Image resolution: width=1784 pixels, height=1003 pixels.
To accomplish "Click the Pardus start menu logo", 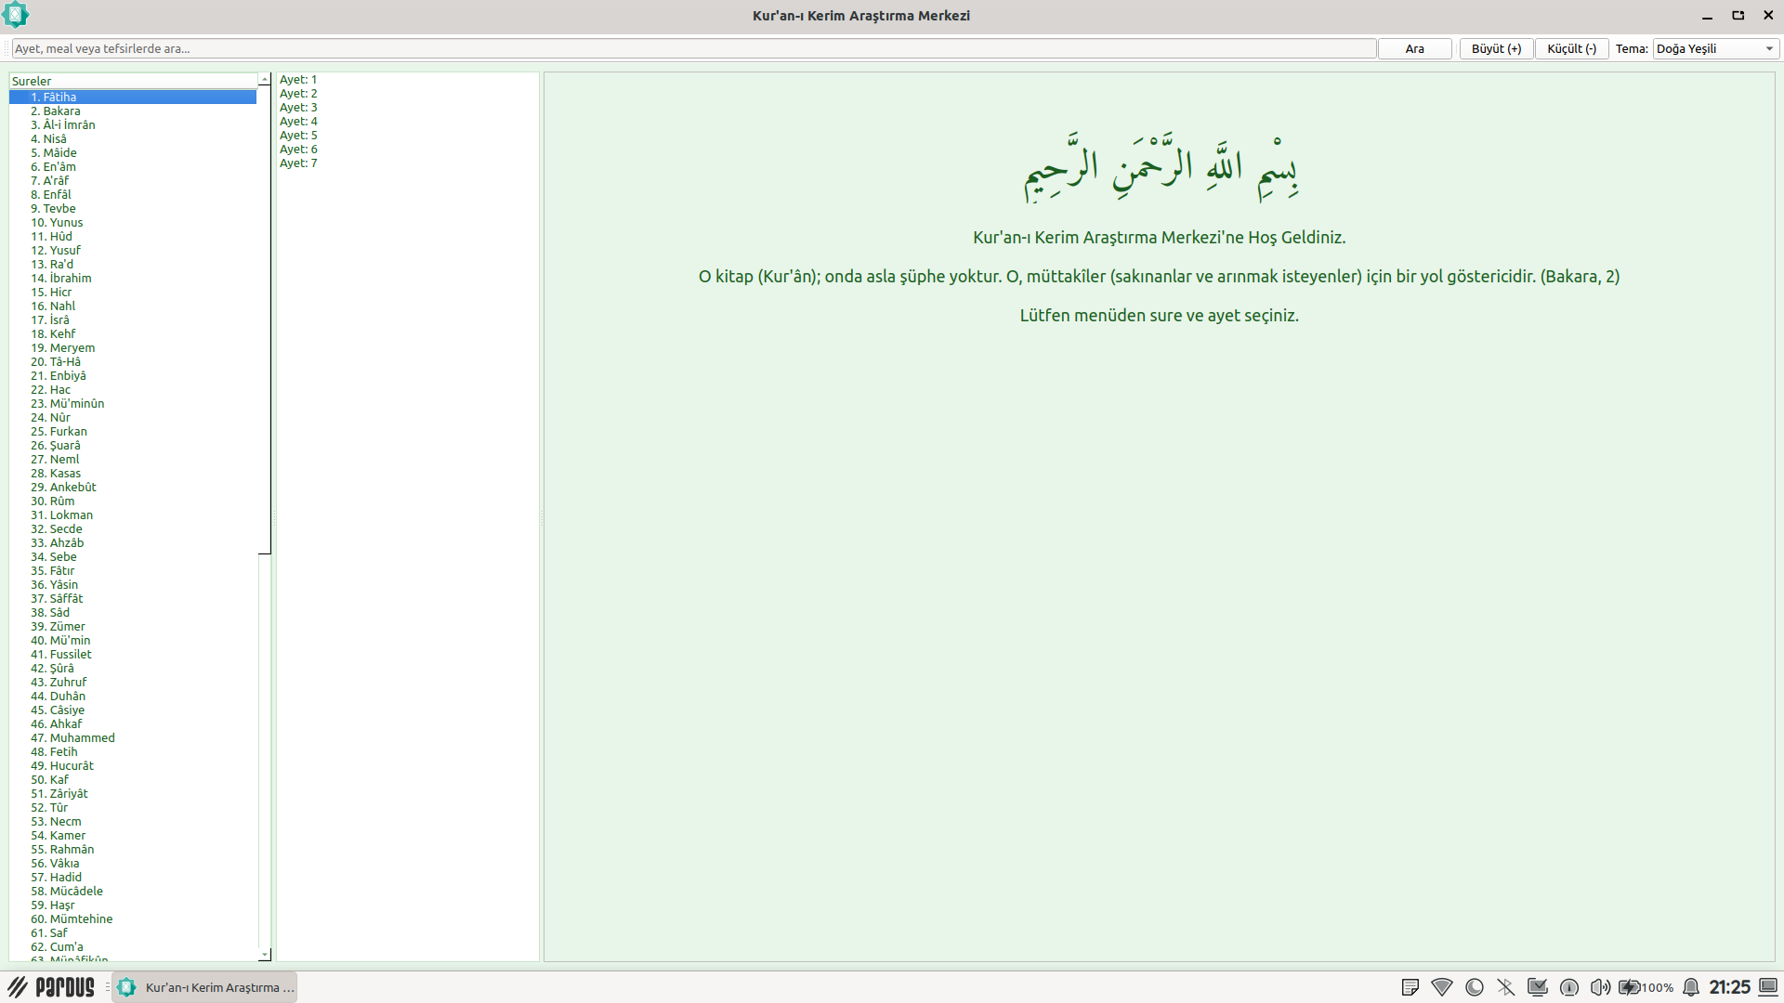I will pos(52,987).
